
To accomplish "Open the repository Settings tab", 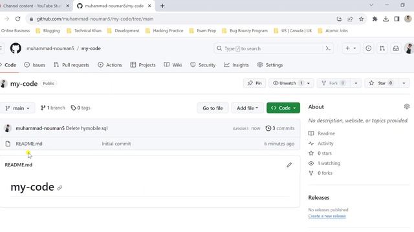I will tap(270, 64).
